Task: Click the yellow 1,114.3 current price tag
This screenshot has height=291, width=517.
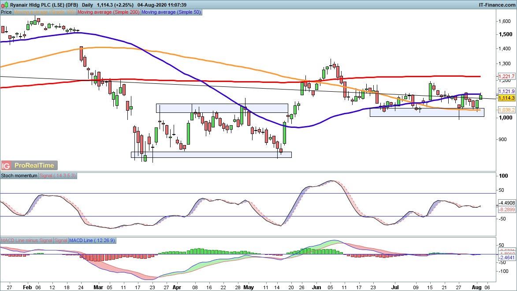Action: click(x=505, y=97)
